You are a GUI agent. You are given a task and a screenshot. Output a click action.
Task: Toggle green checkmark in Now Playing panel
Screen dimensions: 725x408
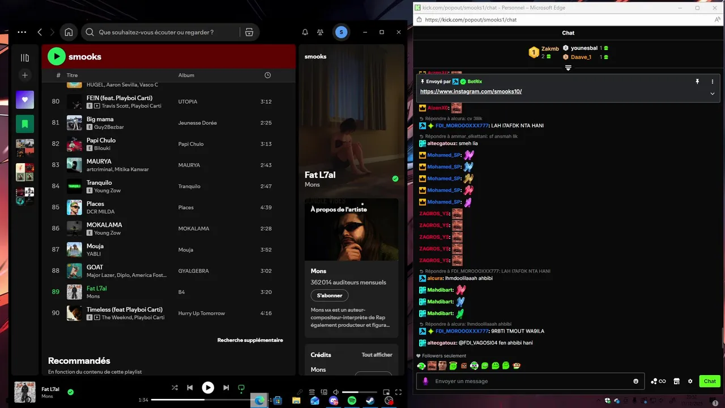(x=395, y=178)
